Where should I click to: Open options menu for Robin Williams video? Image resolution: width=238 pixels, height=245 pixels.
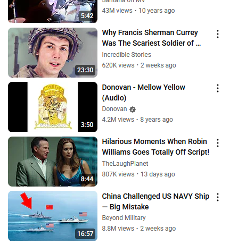218,143
